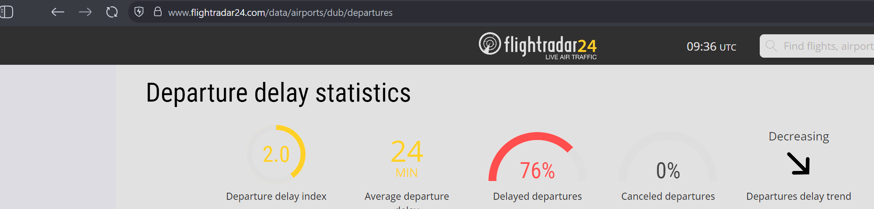874x209 pixels.
Task: Click the Flightradar24 radar logo
Action: [490, 43]
